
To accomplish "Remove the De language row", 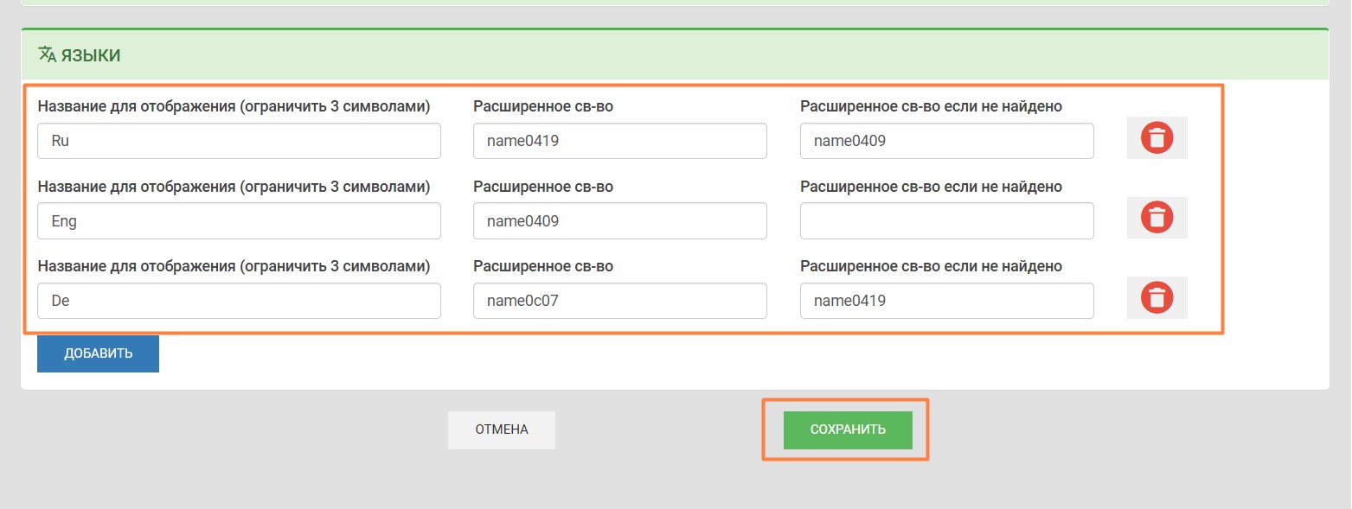I will (1157, 298).
